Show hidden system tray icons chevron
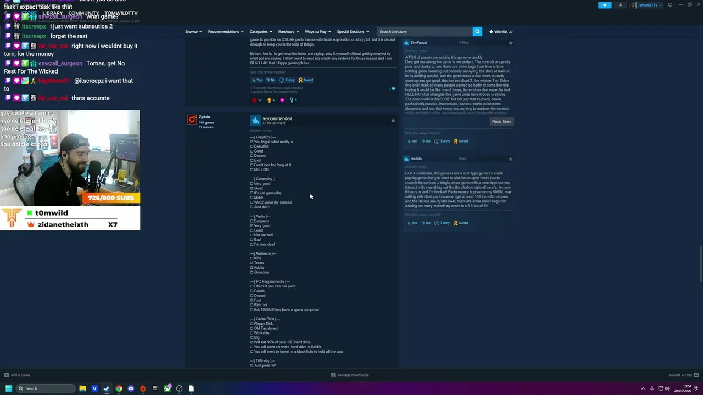 click(x=643, y=388)
